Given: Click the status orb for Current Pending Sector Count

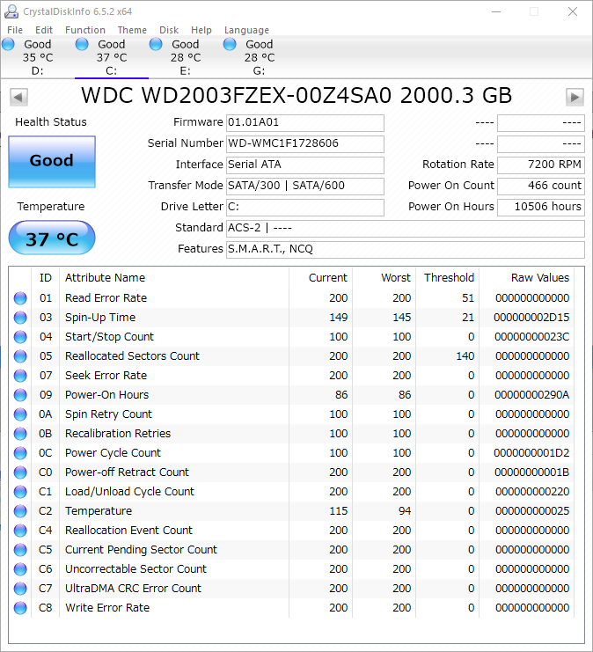Looking at the screenshot, I should (x=20, y=550).
